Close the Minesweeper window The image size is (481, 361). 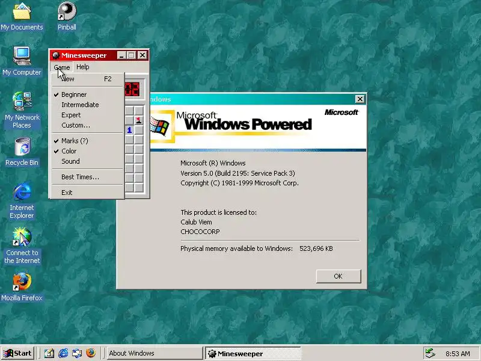(x=142, y=55)
